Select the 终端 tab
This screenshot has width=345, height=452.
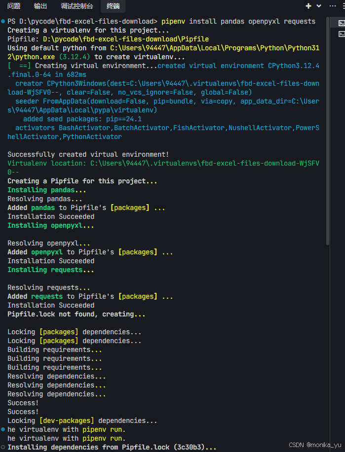[x=113, y=6]
